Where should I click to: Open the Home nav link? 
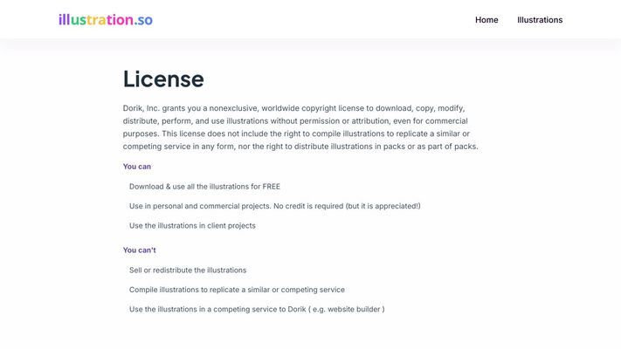point(486,20)
